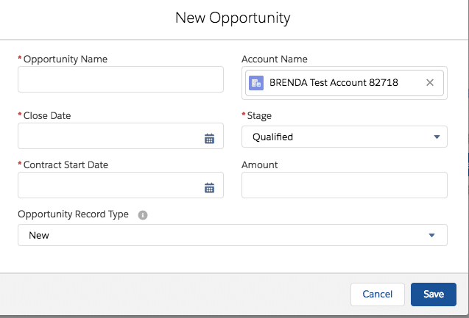Image resolution: width=469 pixels, height=318 pixels.
Task: Open the Opportunity Record Type dropdown
Action: point(233,235)
